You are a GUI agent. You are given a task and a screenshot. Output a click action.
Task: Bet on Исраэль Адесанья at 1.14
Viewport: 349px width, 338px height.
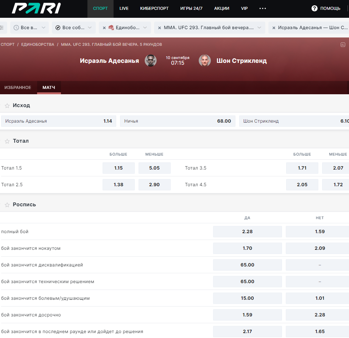[x=59, y=121]
